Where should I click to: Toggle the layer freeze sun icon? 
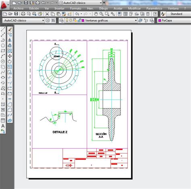coord(71,21)
